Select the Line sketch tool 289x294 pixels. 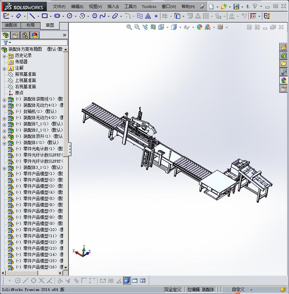point(32,16)
